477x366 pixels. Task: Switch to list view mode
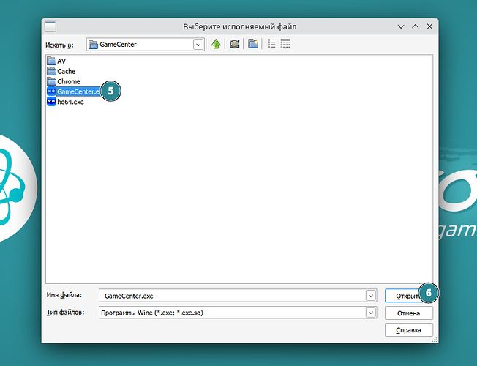tap(271, 44)
